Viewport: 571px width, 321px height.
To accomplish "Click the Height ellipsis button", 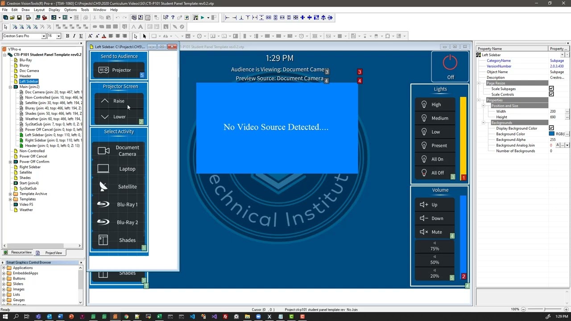I will (567, 117).
